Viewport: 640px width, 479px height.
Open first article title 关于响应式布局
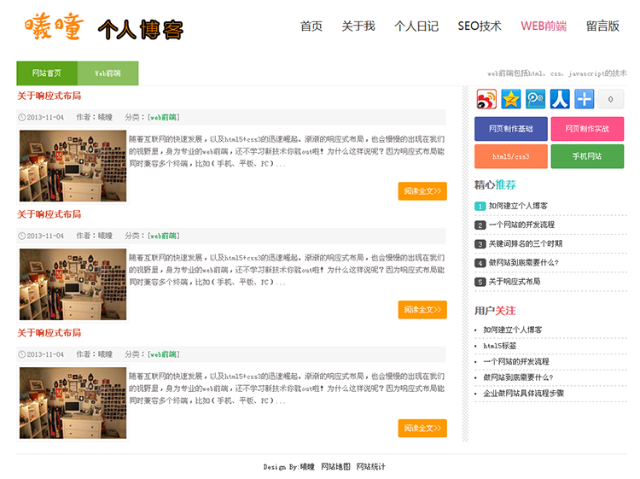(49, 96)
